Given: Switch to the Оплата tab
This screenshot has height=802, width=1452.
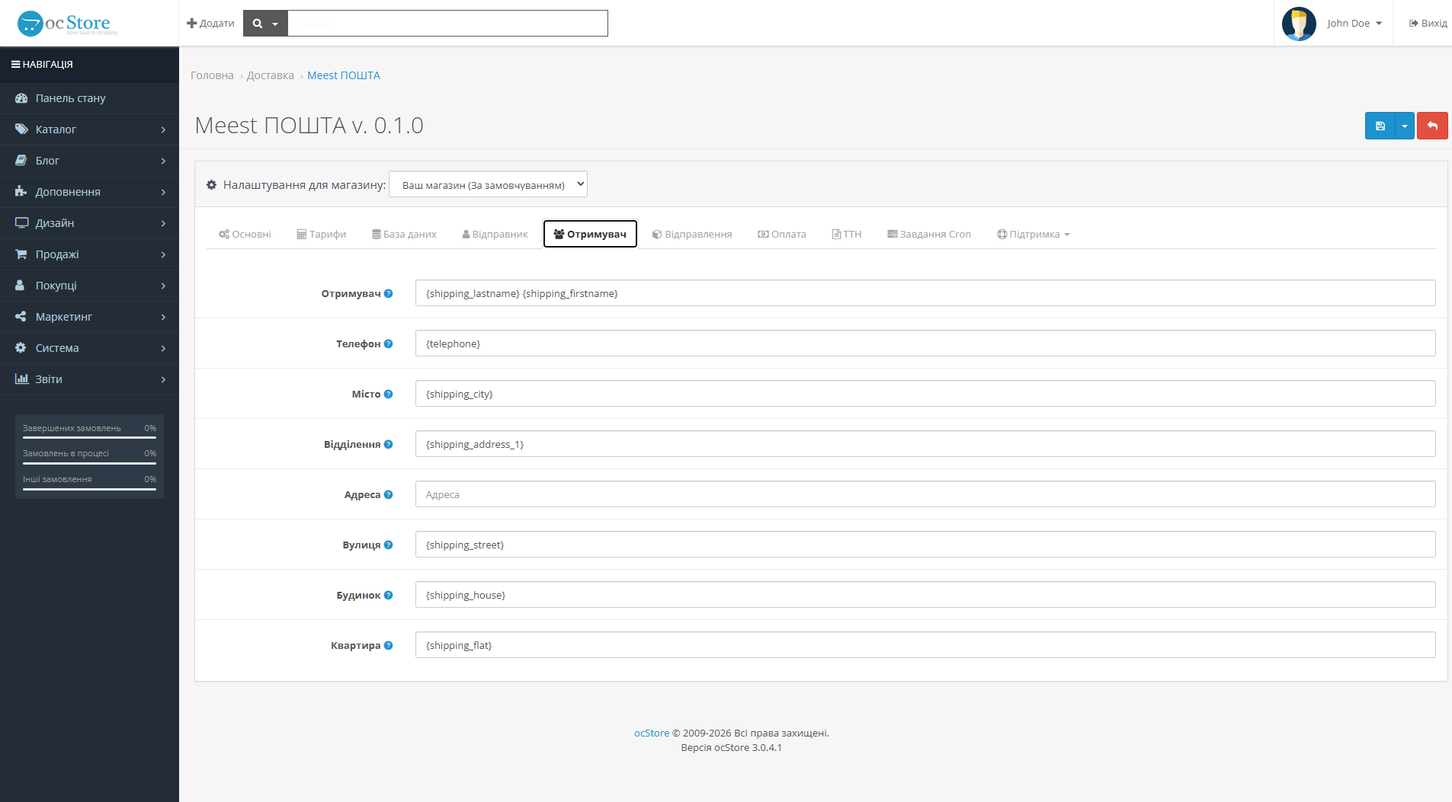Looking at the screenshot, I should (x=782, y=235).
